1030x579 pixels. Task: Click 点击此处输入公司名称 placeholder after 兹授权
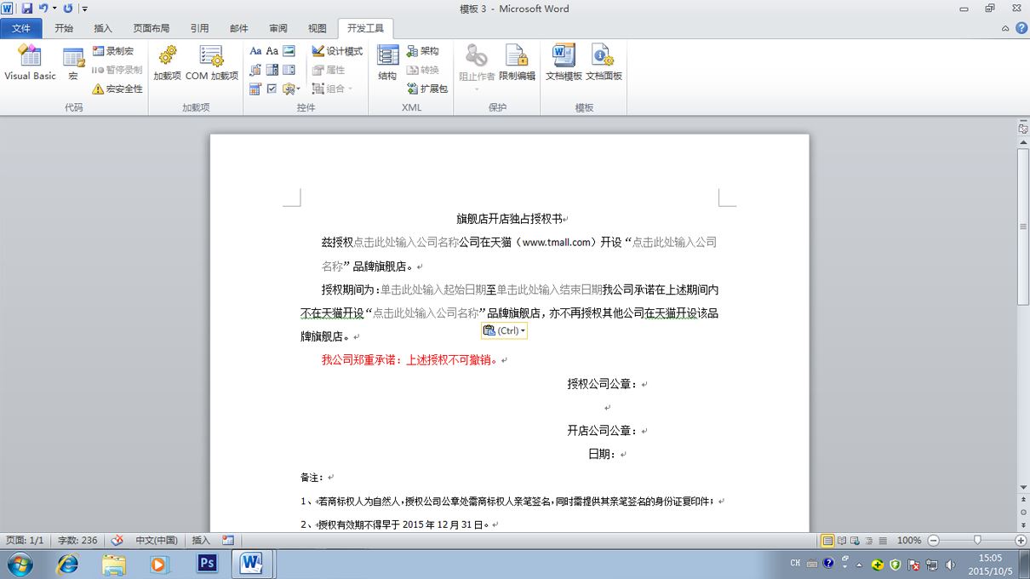406,243
